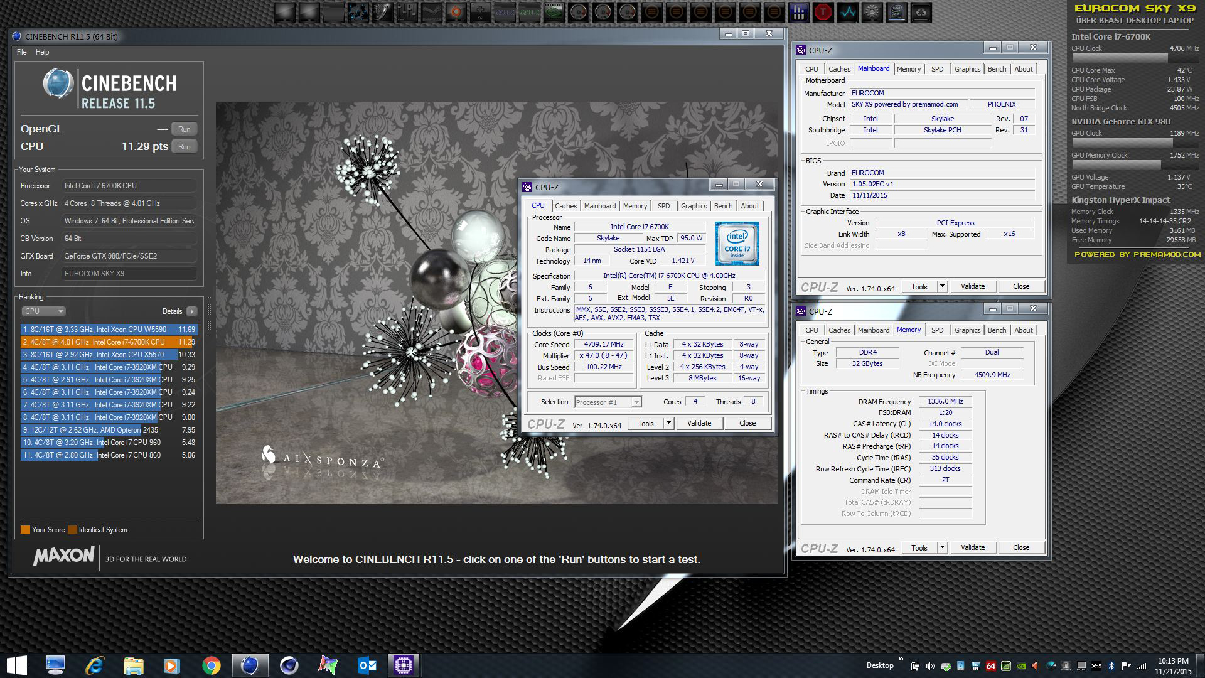Select the CPU tab in the CPU-Z Memory window
The image size is (1205, 678).
pyautogui.click(x=811, y=330)
